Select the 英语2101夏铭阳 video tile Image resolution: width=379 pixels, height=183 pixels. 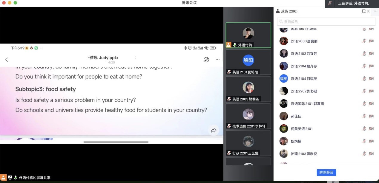[x=248, y=62]
